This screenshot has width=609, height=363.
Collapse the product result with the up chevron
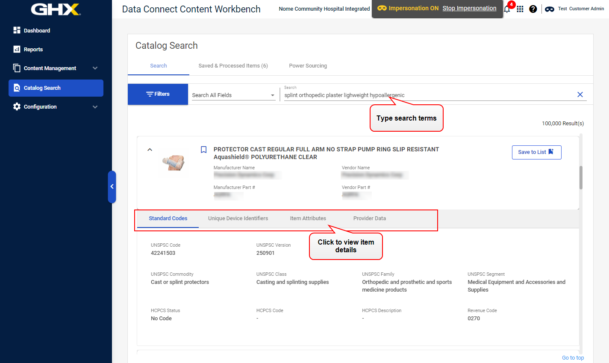point(150,150)
